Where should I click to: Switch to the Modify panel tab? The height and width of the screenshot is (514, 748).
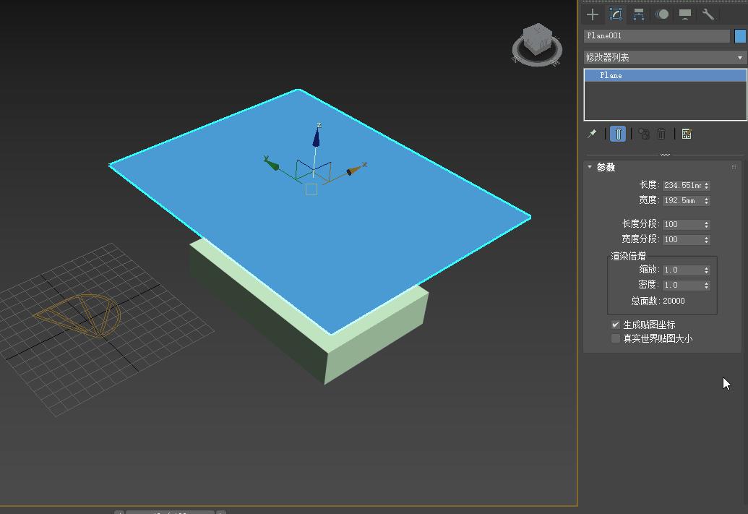pos(615,14)
